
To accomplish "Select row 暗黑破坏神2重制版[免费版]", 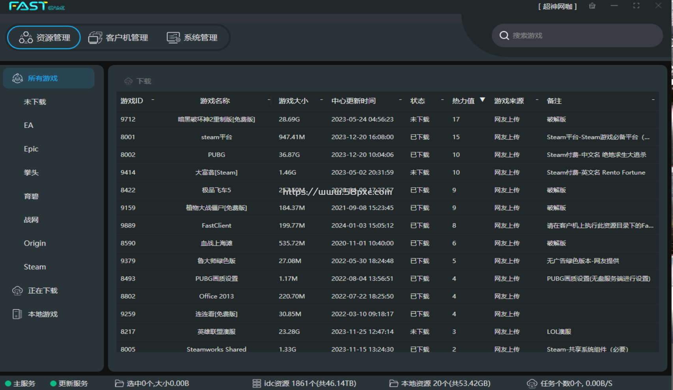I will 388,119.
